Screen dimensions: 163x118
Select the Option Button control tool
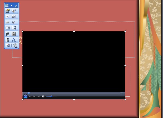click(14, 22)
